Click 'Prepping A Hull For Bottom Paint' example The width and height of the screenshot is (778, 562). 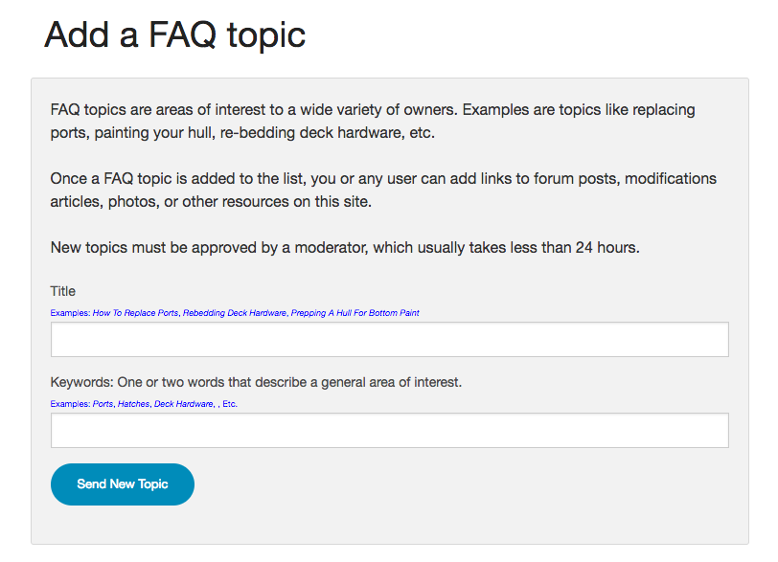point(355,313)
